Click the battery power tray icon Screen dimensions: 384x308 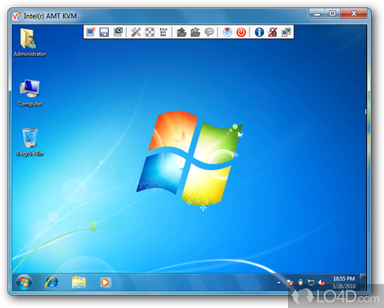coord(300,283)
